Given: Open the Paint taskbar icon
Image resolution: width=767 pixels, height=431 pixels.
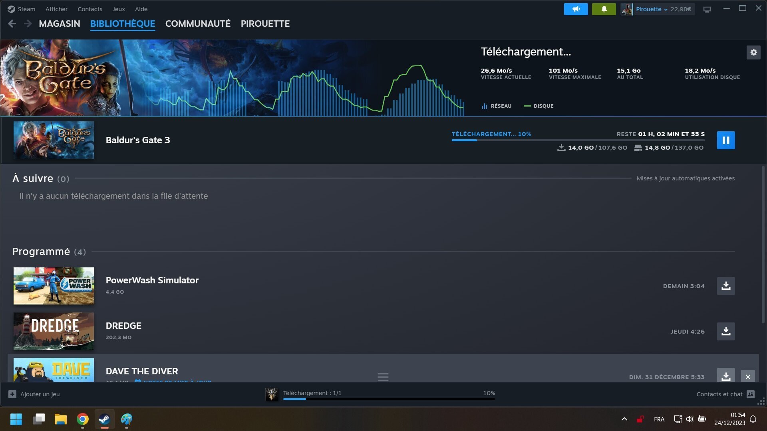Looking at the screenshot, I should click(x=127, y=419).
